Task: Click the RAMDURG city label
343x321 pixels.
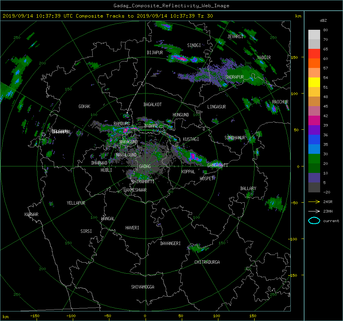Action: tap(122, 124)
